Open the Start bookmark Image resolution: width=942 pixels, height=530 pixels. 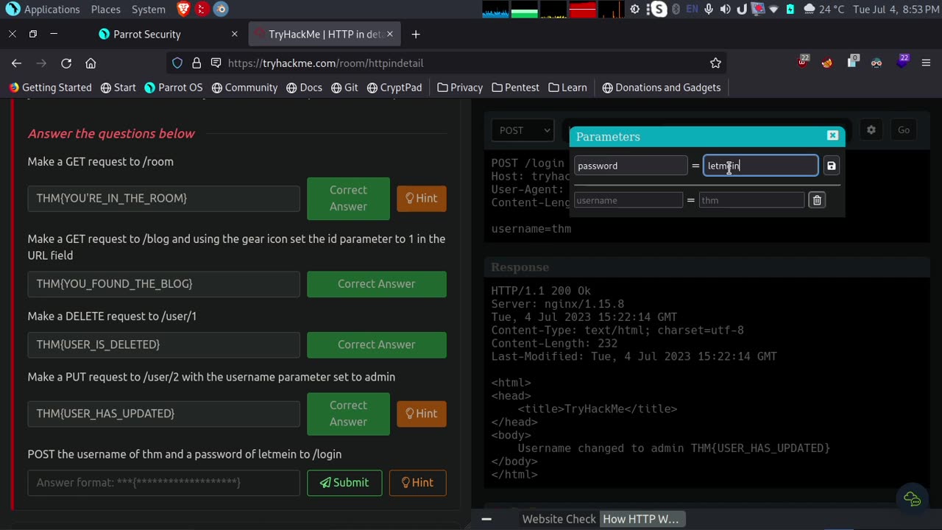(x=118, y=88)
